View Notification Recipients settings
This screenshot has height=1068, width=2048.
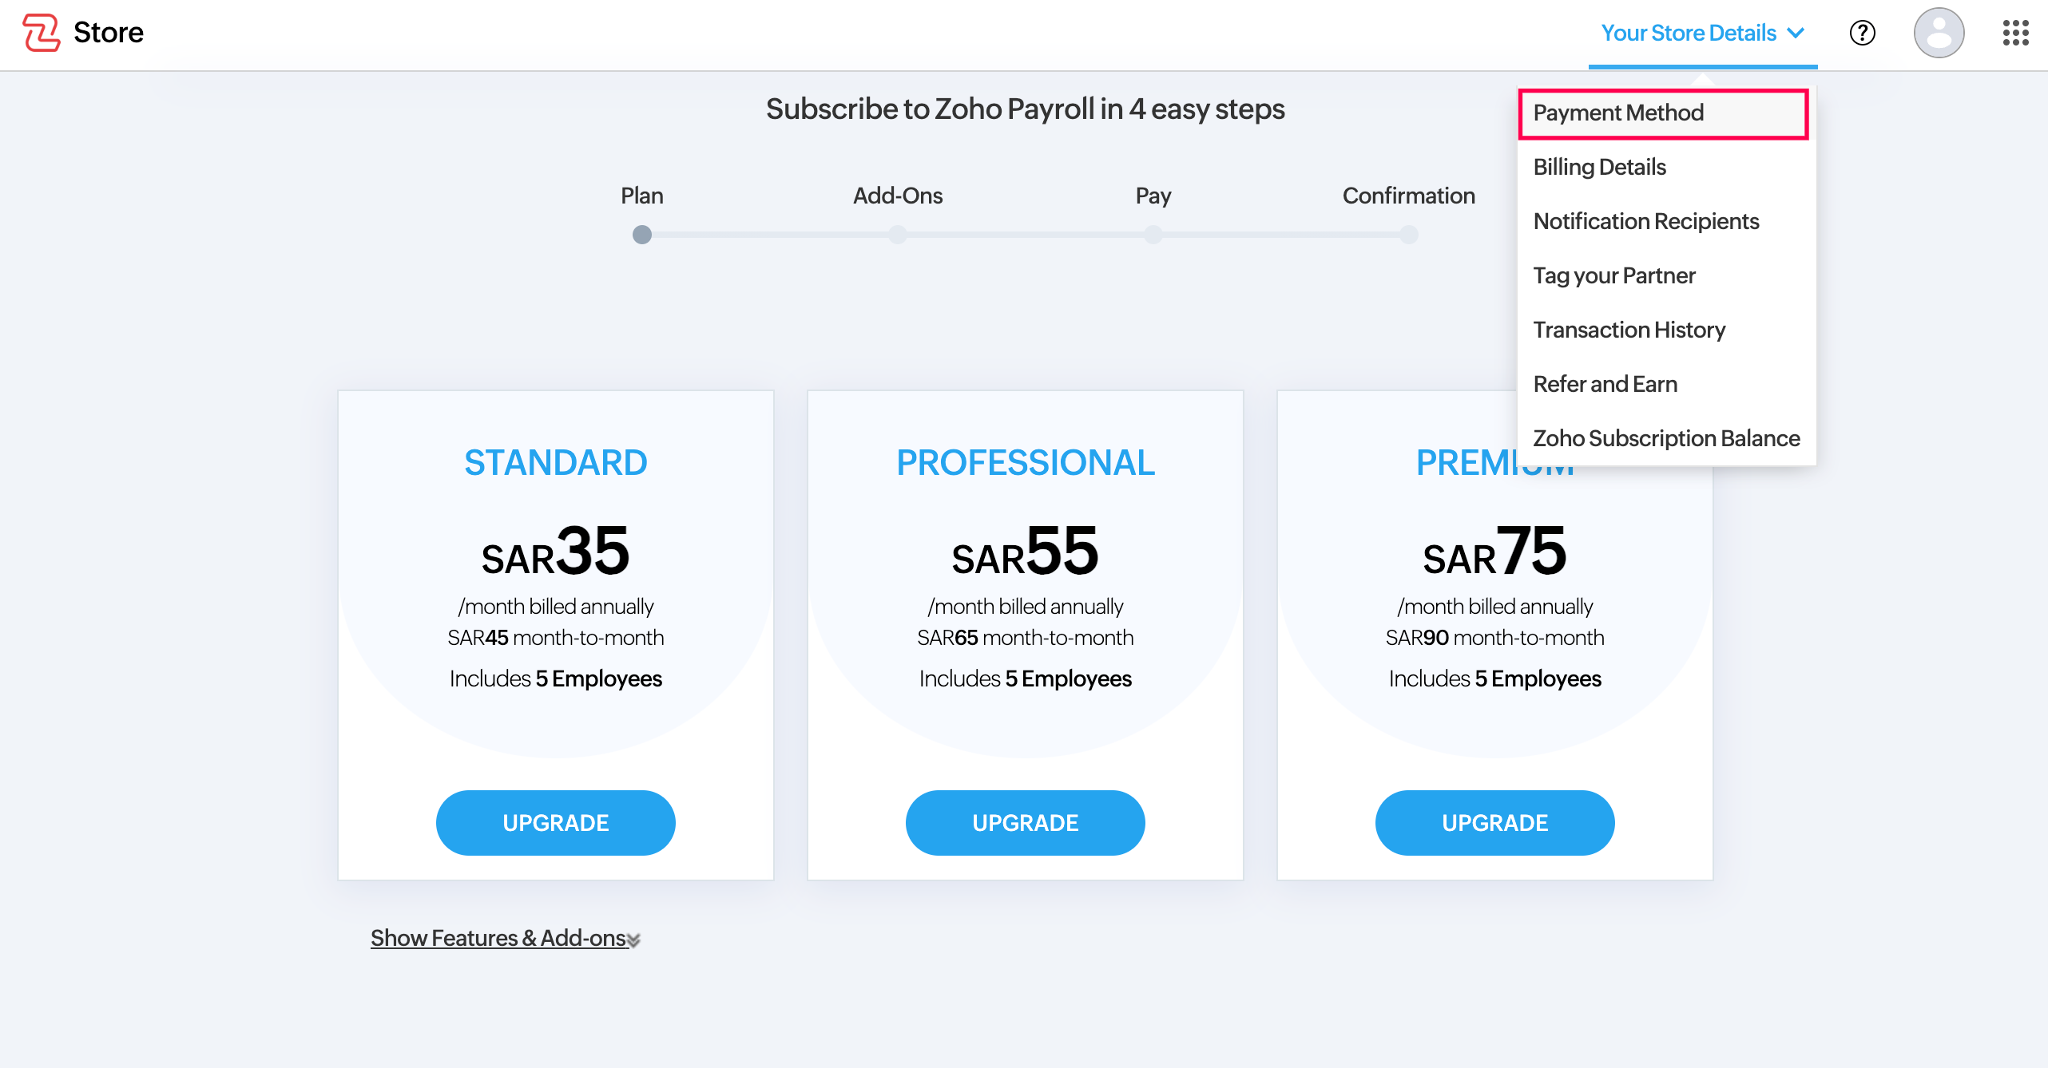click(1646, 221)
